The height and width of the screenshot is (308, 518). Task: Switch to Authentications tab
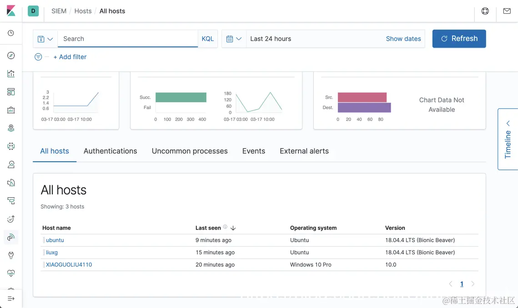click(x=111, y=151)
